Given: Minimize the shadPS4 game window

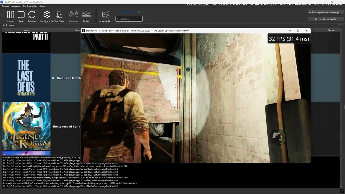Looking at the screenshot, I should [290, 30].
